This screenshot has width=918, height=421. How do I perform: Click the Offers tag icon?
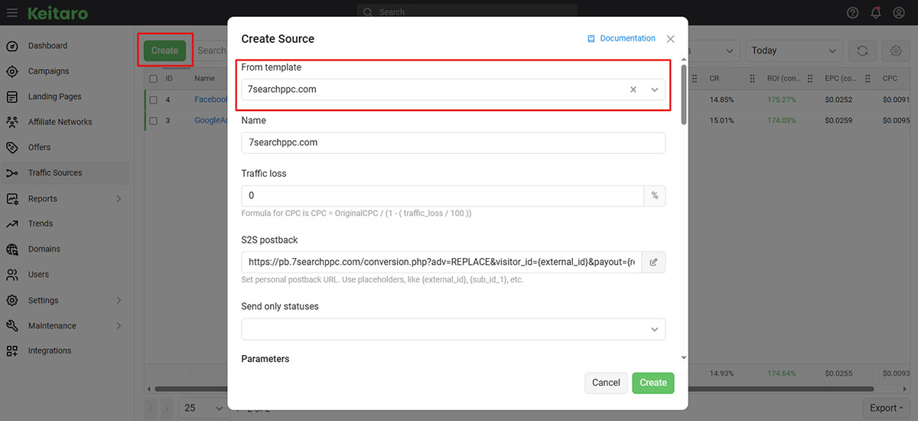pyautogui.click(x=12, y=147)
